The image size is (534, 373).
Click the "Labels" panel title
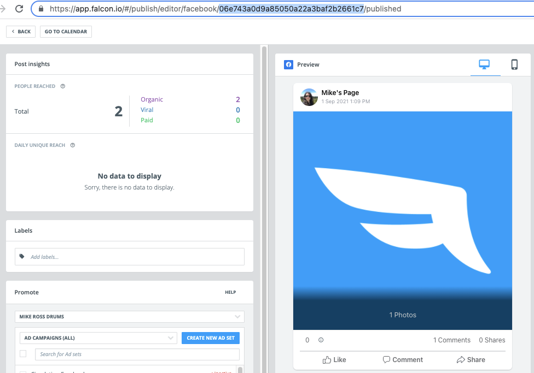pos(23,230)
